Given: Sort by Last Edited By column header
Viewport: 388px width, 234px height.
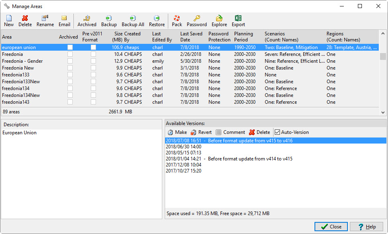Looking at the screenshot, I should pyautogui.click(x=162, y=37).
